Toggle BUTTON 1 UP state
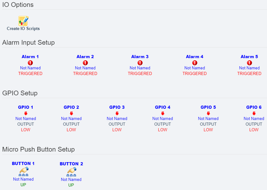Screen dimensions: 267x190 [x=23, y=185]
